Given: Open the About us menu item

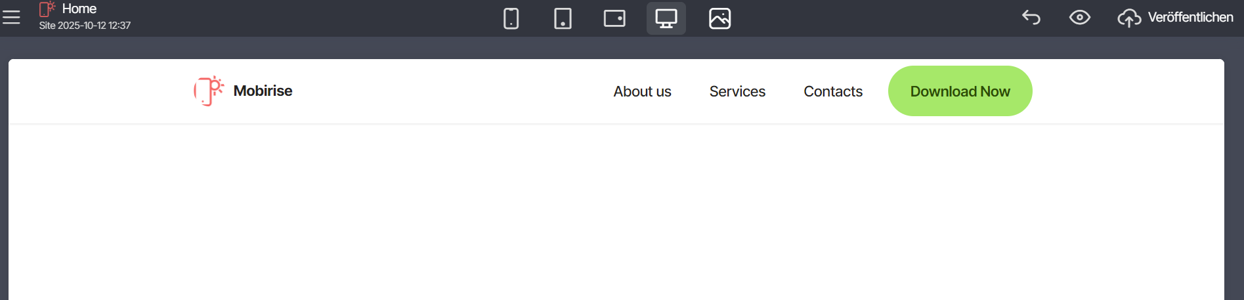Looking at the screenshot, I should click(642, 91).
